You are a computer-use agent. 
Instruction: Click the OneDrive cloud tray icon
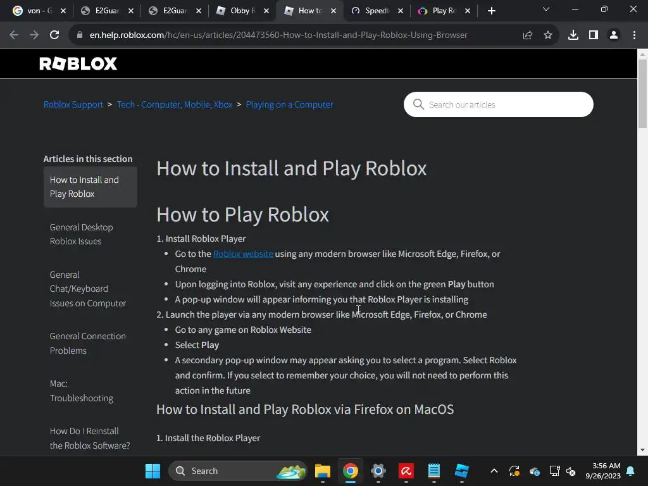click(x=534, y=471)
